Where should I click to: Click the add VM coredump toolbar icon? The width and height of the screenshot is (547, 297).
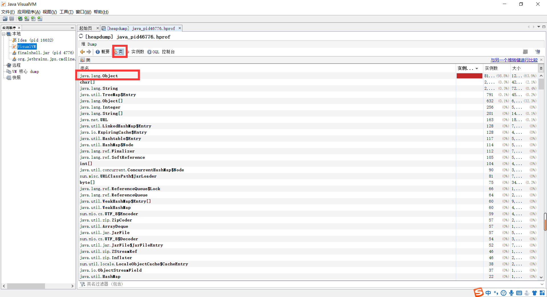[x=33, y=19]
